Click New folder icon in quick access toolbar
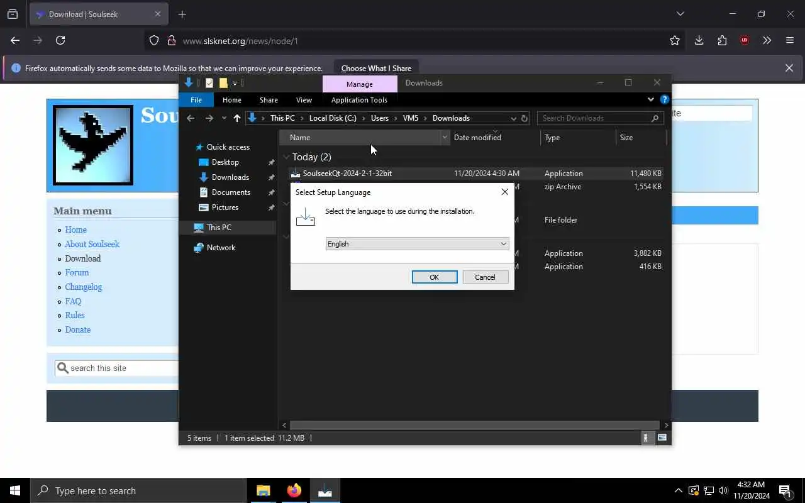Image resolution: width=805 pixels, height=503 pixels. tap(223, 83)
